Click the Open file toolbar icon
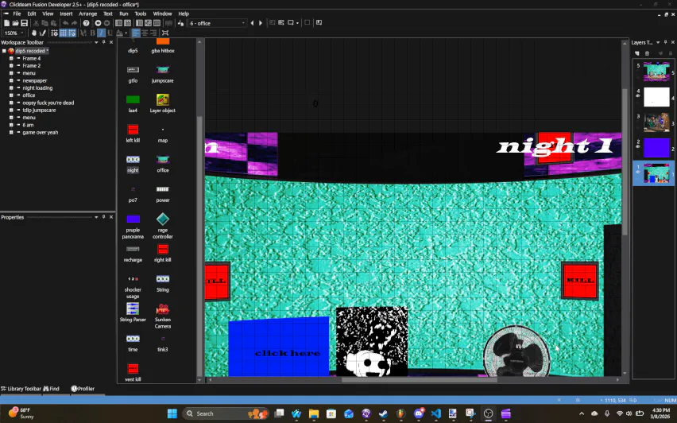 (x=16, y=23)
